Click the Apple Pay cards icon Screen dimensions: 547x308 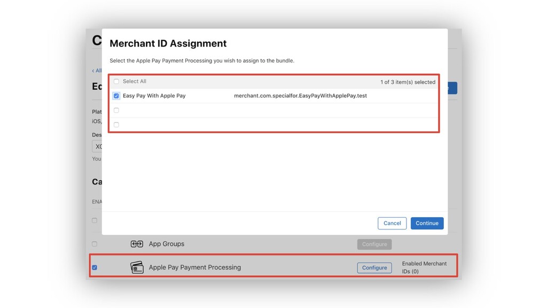tap(137, 267)
